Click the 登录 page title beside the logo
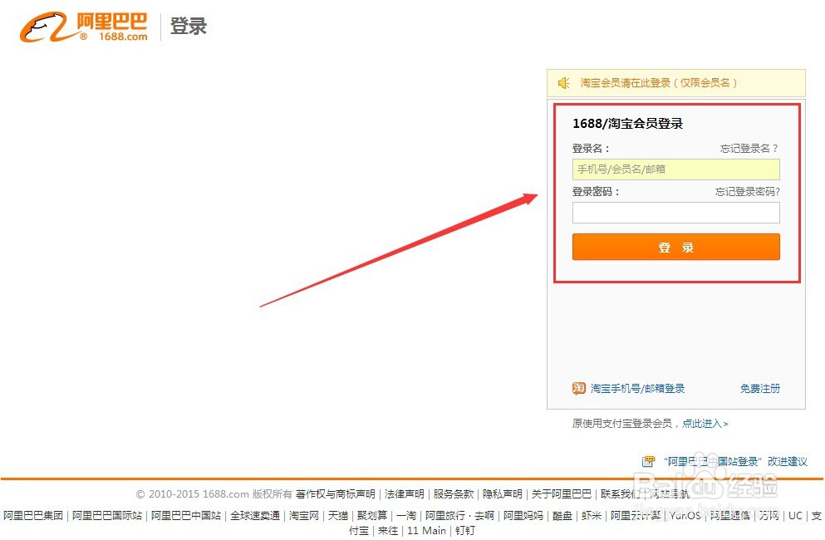Image resolution: width=825 pixels, height=540 pixels. [x=189, y=26]
